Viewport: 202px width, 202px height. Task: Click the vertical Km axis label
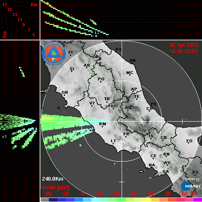tap(4, 34)
